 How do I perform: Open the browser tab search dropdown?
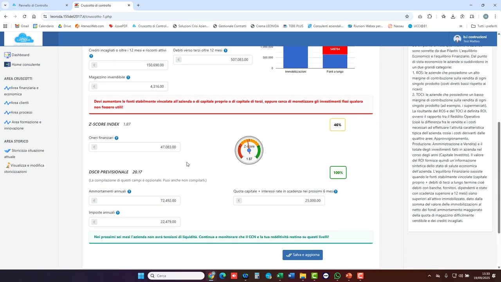point(5,5)
